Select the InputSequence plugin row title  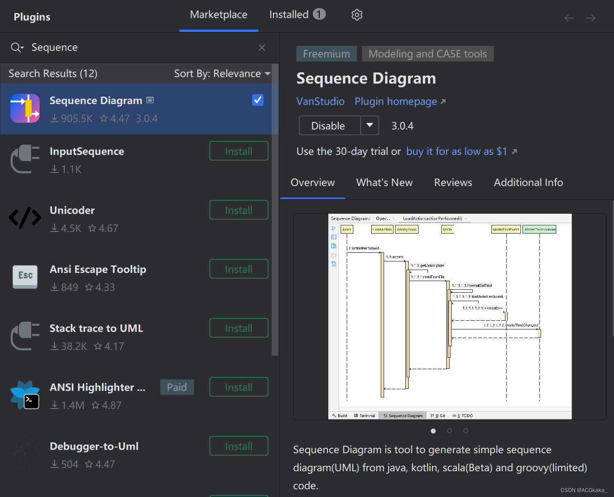[x=87, y=152]
